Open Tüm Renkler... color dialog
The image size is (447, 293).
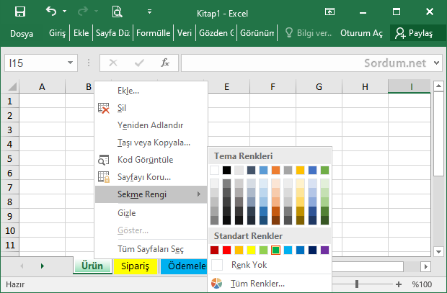click(270, 284)
